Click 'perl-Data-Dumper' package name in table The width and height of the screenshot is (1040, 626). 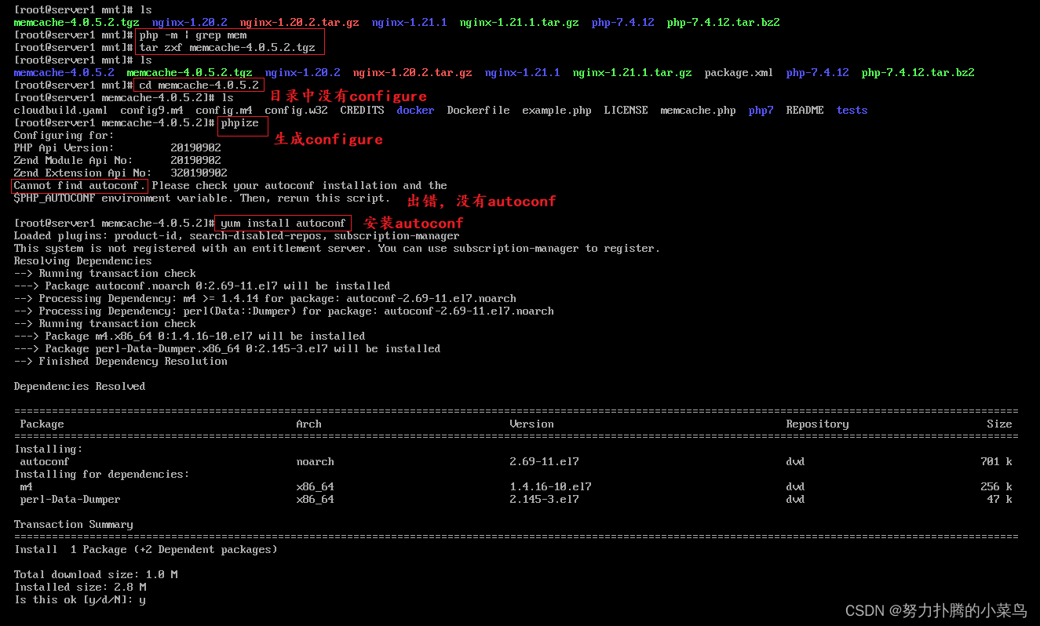coord(70,500)
